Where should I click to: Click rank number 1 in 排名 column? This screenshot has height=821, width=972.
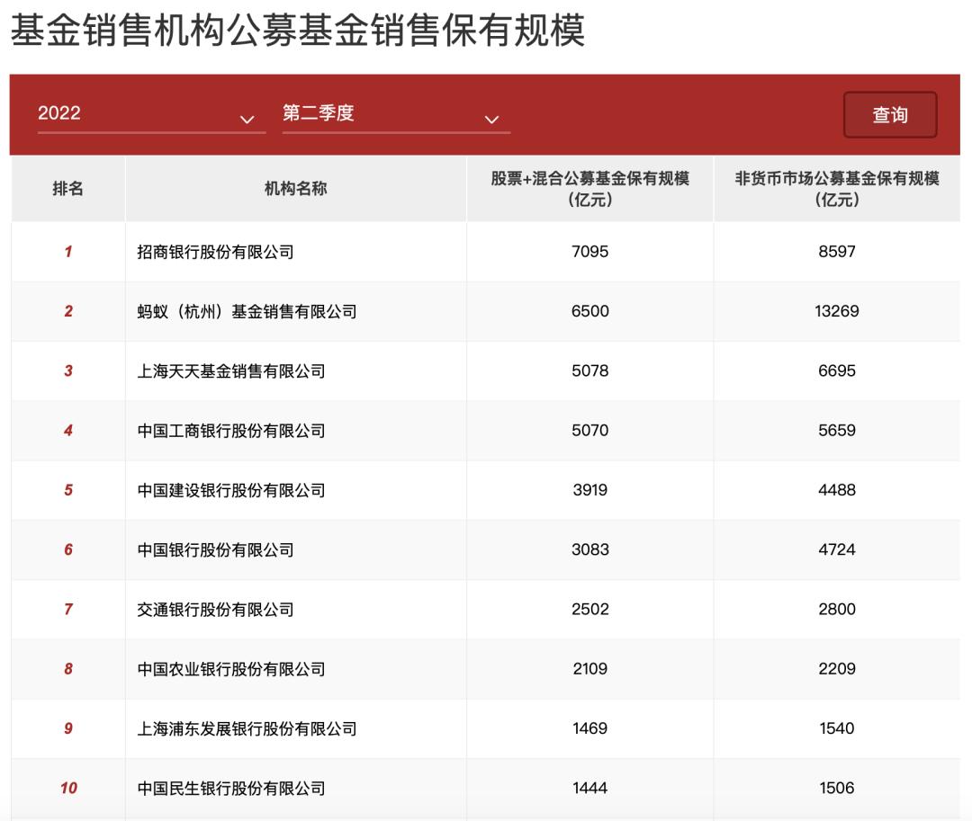point(68,252)
